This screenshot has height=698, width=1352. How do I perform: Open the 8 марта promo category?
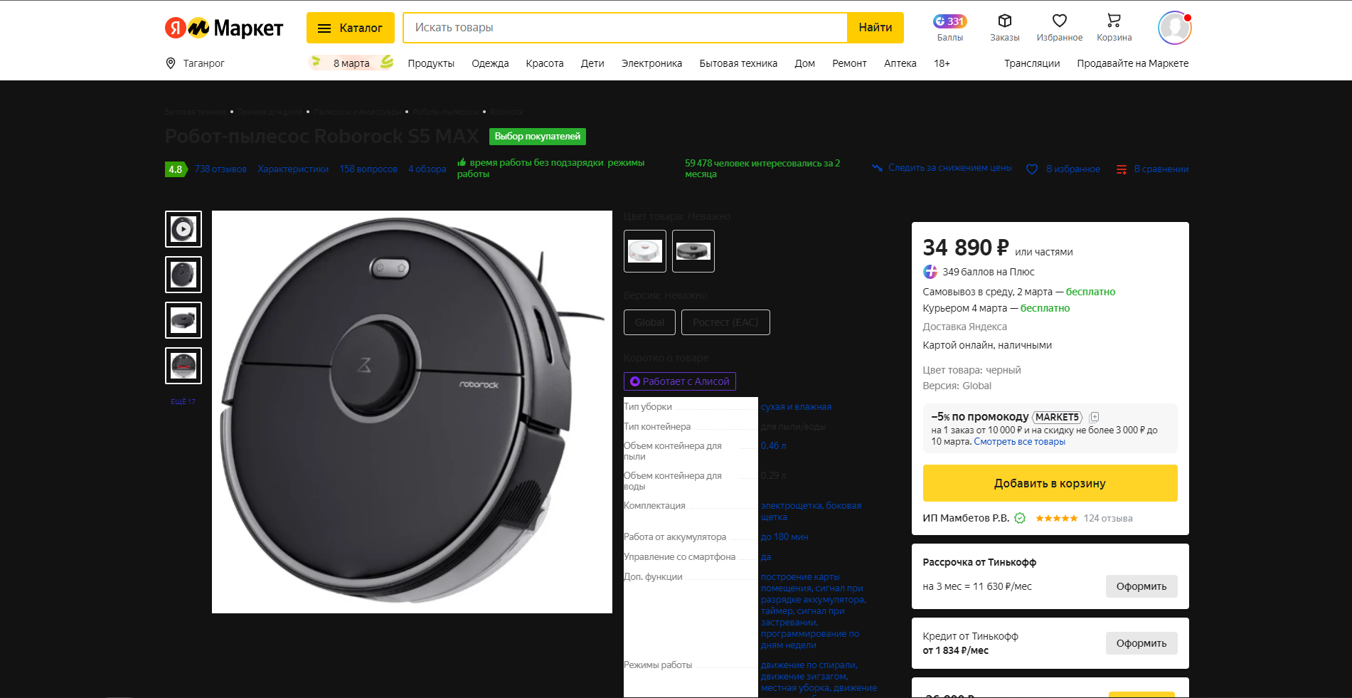pyautogui.click(x=351, y=63)
